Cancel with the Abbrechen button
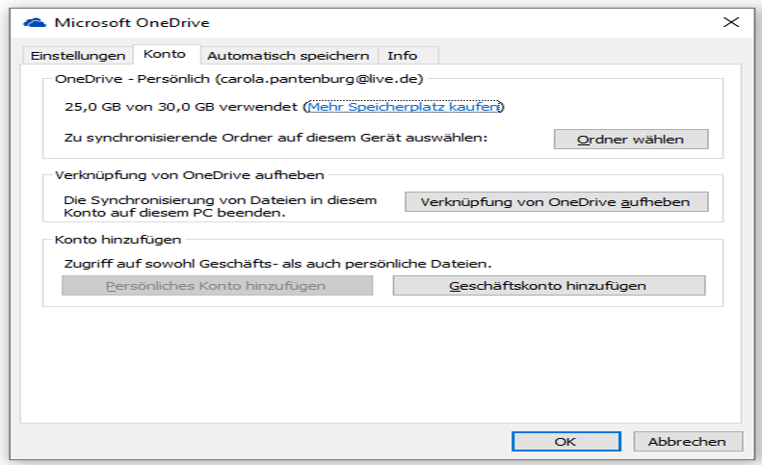The image size is (762, 465). (x=688, y=441)
